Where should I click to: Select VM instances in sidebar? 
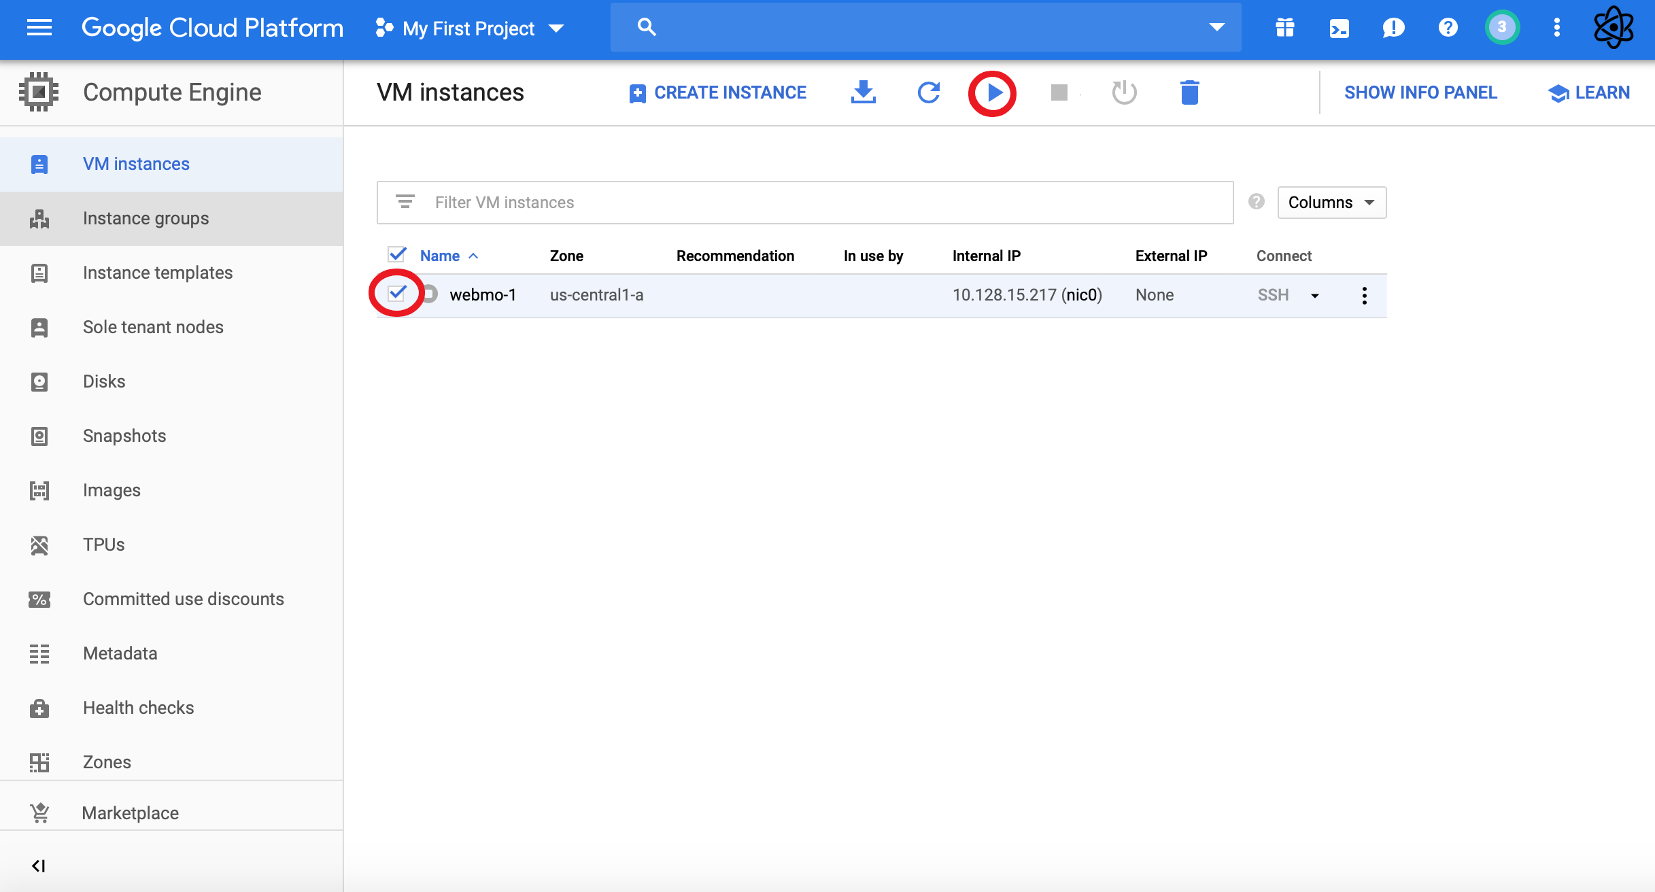pyautogui.click(x=171, y=164)
